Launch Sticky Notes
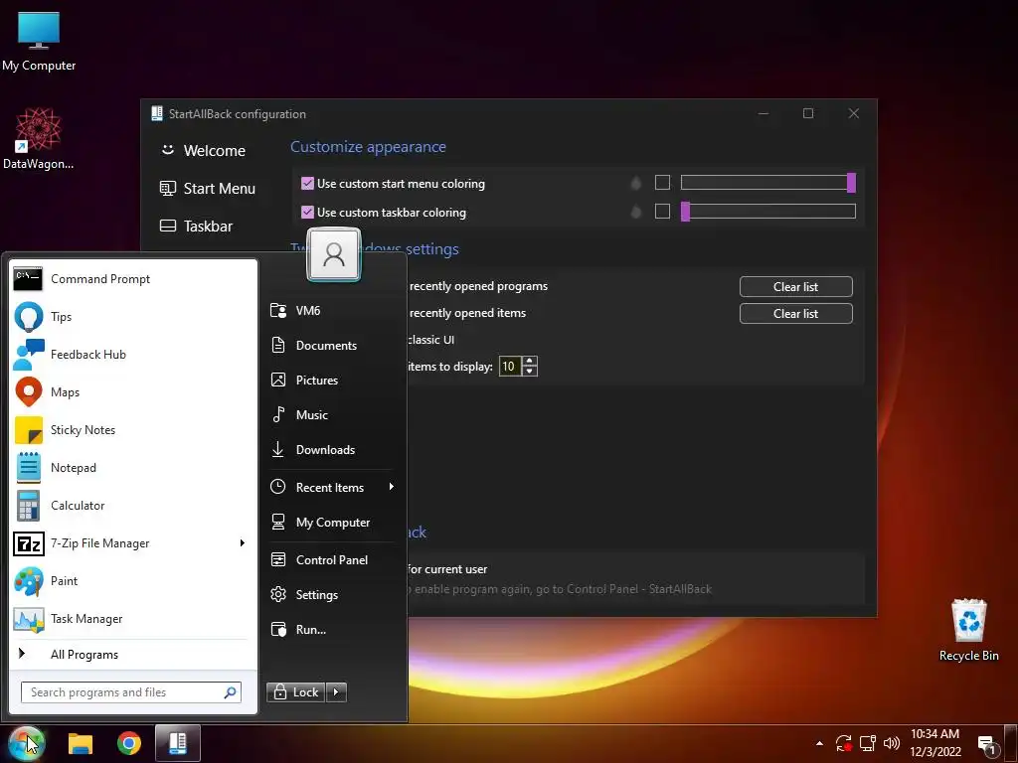Viewport: 1018px width, 763px height. 133,429
